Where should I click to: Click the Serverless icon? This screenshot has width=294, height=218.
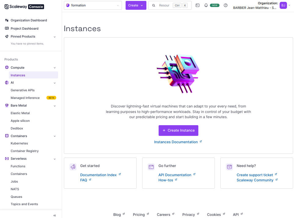(x=7, y=159)
